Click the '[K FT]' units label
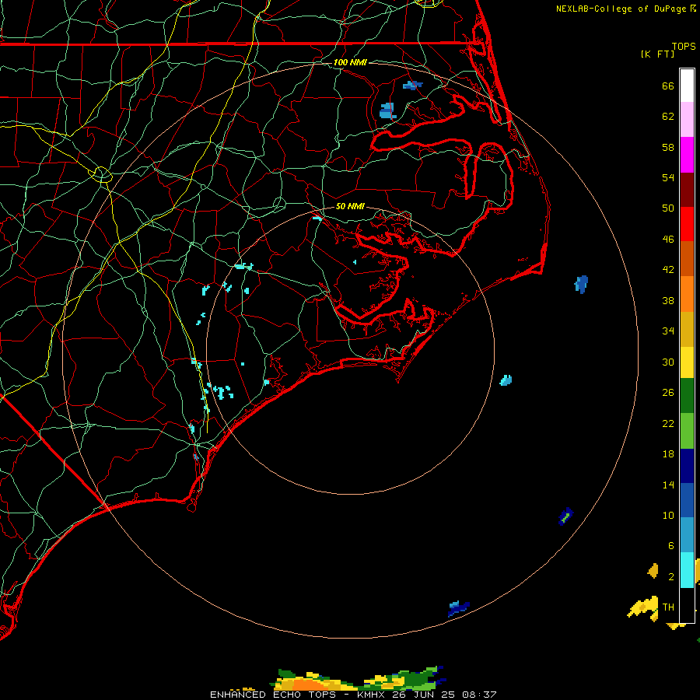This screenshot has height=700, width=700. pyautogui.click(x=657, y=54)
